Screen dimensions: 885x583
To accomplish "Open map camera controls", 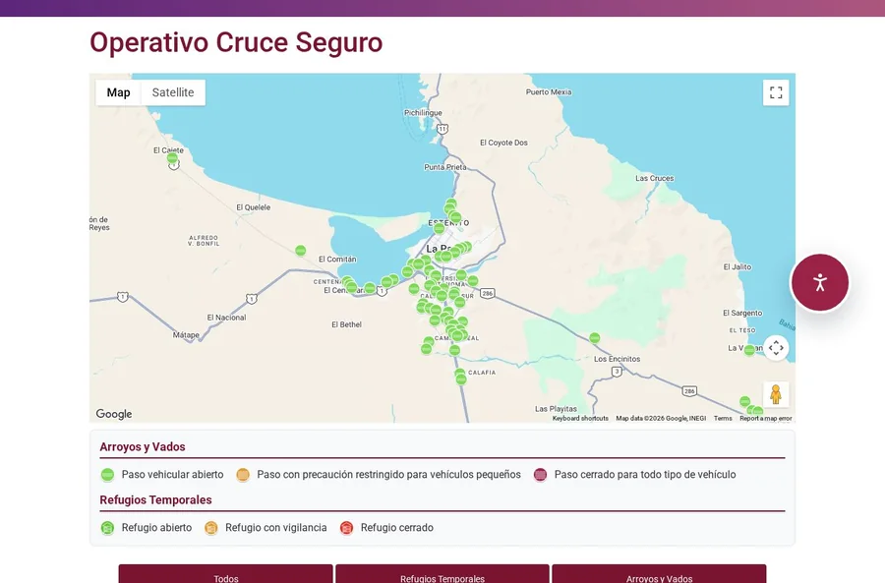I will (776, 348).
